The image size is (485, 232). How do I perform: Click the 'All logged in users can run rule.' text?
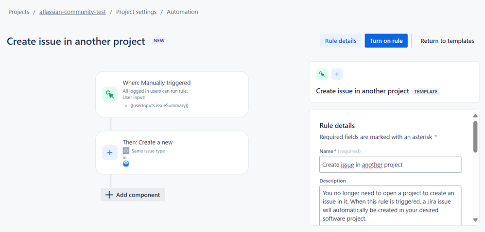click(156, 91)
